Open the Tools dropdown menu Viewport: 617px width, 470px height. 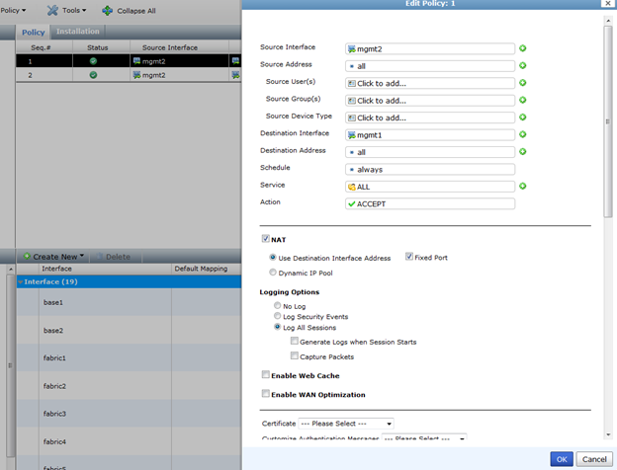point(67,10)
